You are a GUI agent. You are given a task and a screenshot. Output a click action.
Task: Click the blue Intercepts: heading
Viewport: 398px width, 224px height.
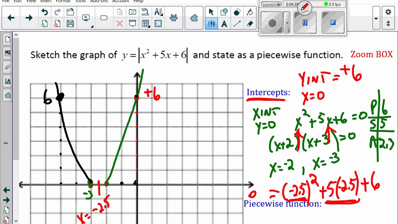[x=268, y=92]
